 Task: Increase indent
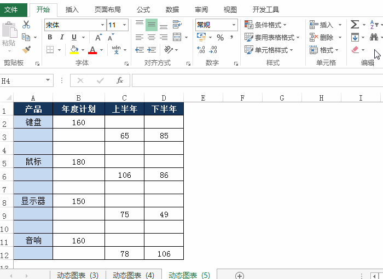pos(152,50)
